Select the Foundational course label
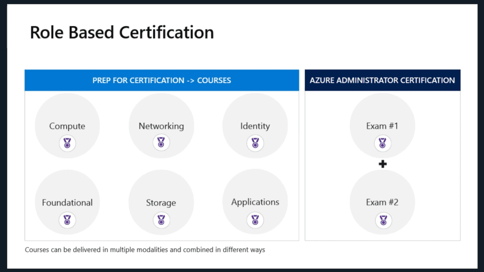 click(x=67, y=203)
